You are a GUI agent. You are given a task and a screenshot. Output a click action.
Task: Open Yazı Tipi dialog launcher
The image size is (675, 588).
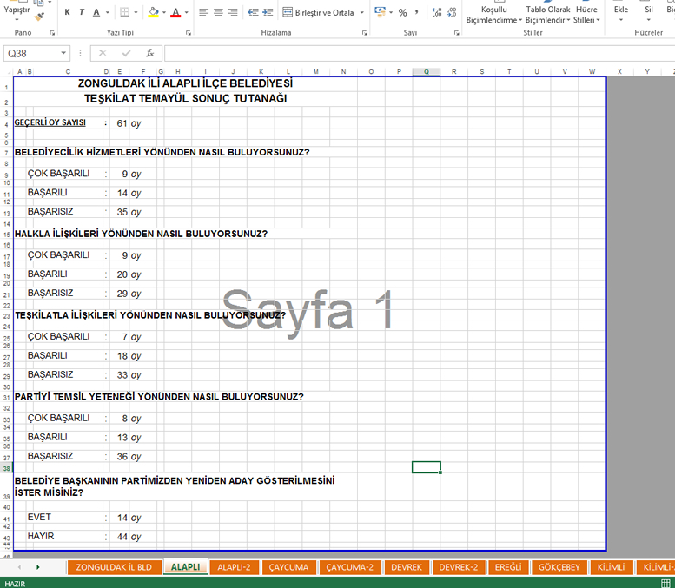click(x=189, y=33)
